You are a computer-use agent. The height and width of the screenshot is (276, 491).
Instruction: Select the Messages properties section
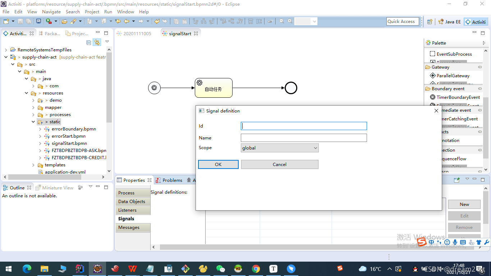133,227
